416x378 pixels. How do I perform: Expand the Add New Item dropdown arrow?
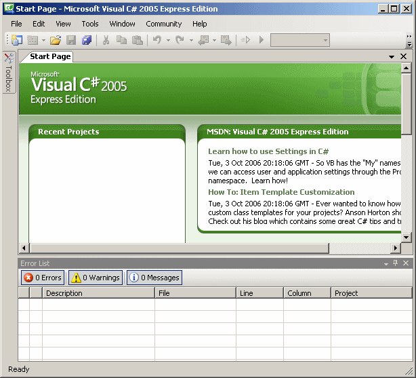click(43, 41)
